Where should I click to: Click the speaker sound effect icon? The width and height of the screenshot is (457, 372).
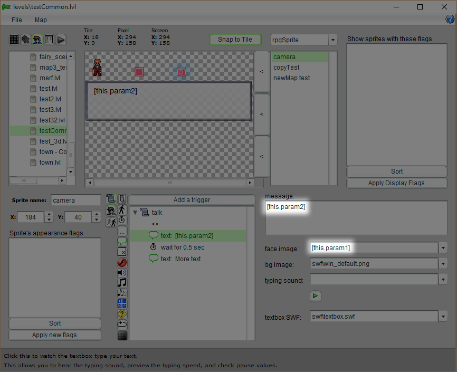[x=122, y=272]
